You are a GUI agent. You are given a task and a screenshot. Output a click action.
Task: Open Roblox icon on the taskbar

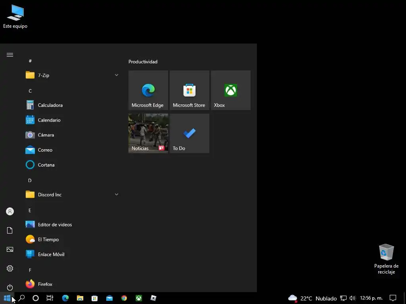[153, 298]
